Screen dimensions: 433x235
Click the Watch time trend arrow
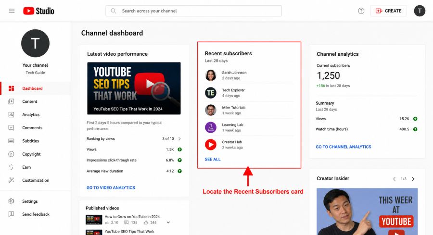[415, 129]
